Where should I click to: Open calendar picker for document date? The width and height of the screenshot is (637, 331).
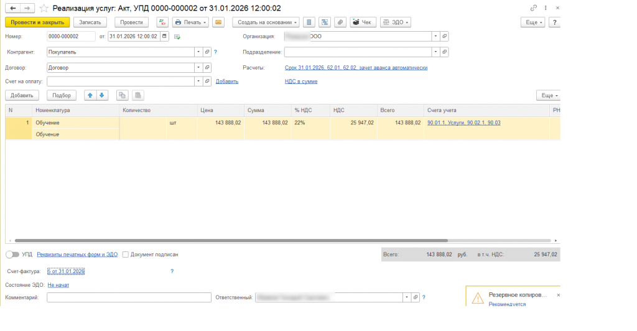point(164,36)
